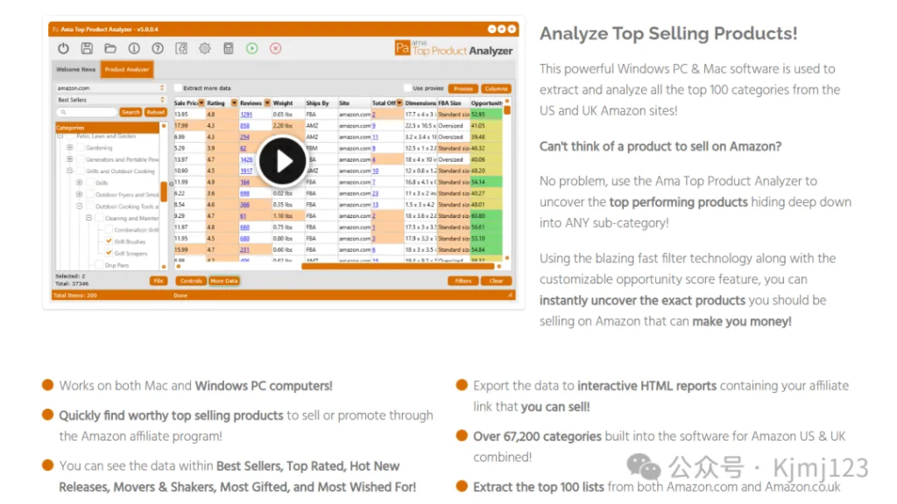Click the data table horizontal scrollbar
This screenshot has width=897, height=504.
pos(397,266)
